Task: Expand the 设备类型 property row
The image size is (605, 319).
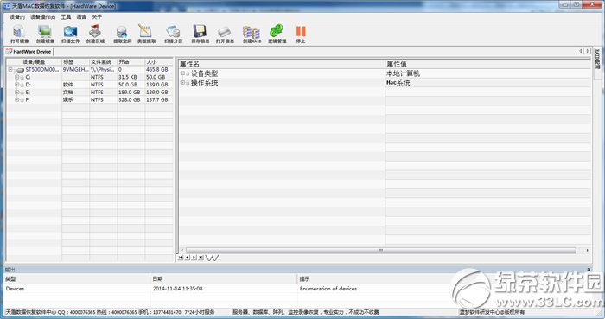Action: tap(182, 73)
